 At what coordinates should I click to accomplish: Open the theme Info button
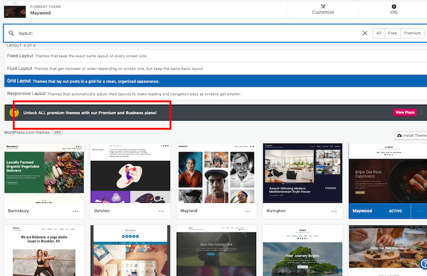pos(393,10)
